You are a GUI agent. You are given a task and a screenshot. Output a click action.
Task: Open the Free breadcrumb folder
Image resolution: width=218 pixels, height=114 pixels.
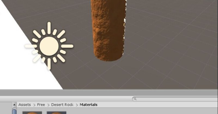pos(41,105)
